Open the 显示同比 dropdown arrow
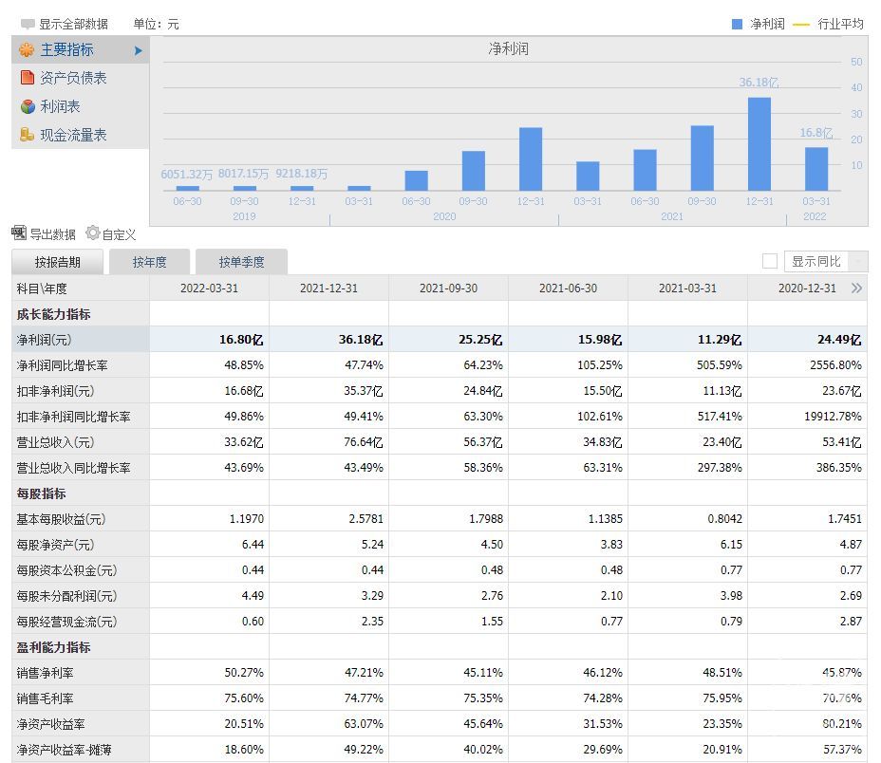The image size is (881, 763). 858,262
